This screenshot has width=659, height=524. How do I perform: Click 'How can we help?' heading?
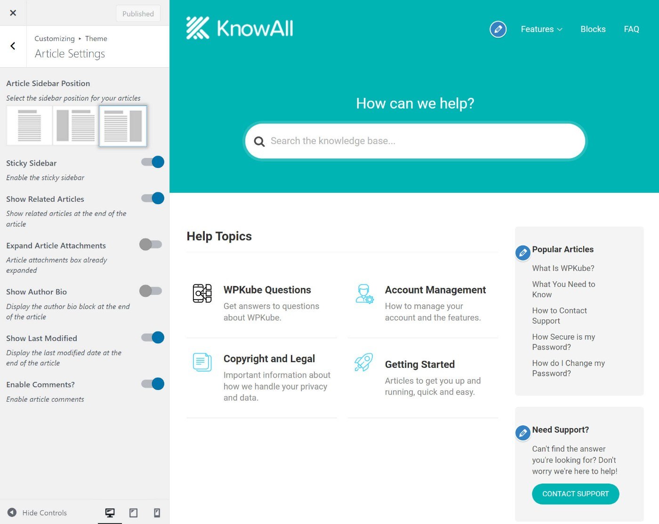(x=415, y=103)
